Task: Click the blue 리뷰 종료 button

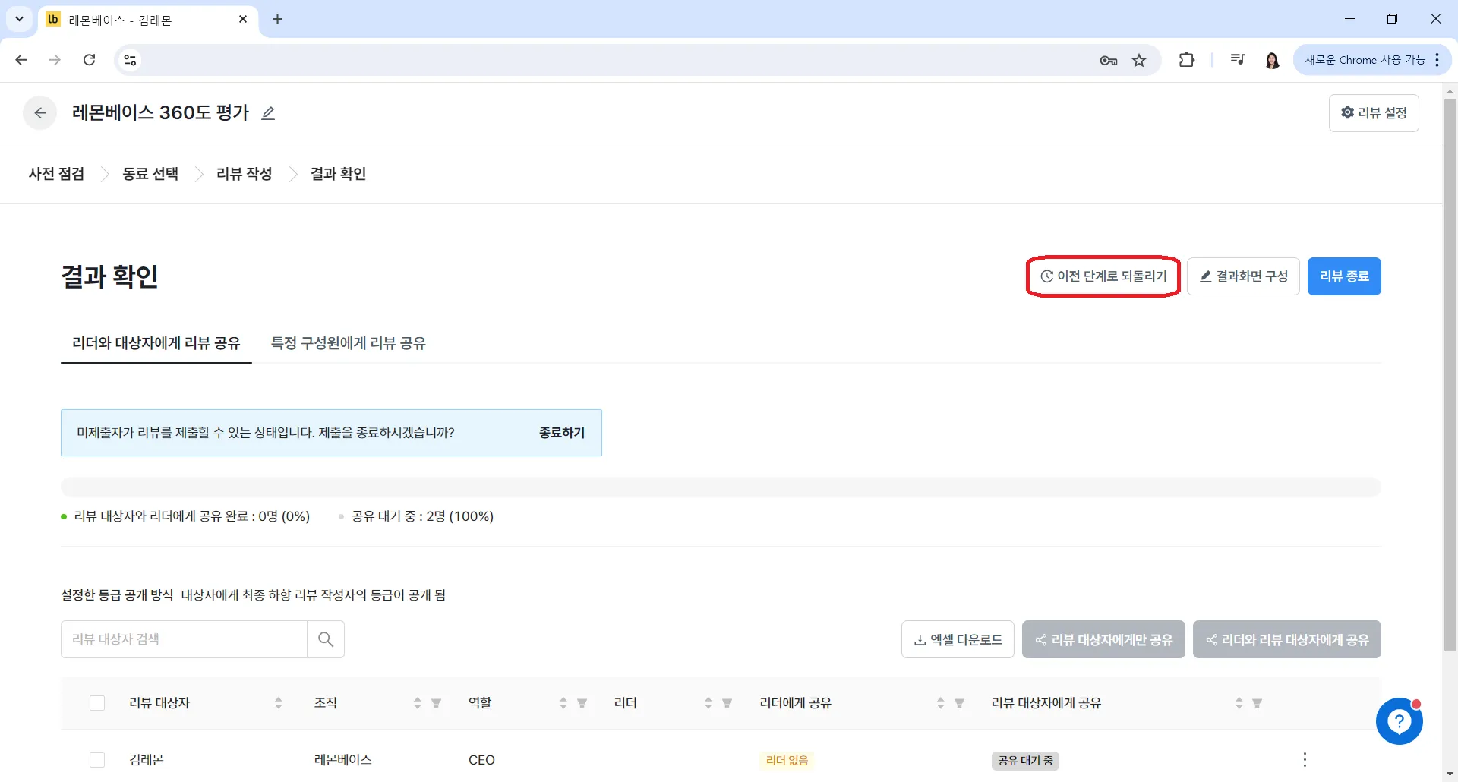Action: pos(1344,276)
